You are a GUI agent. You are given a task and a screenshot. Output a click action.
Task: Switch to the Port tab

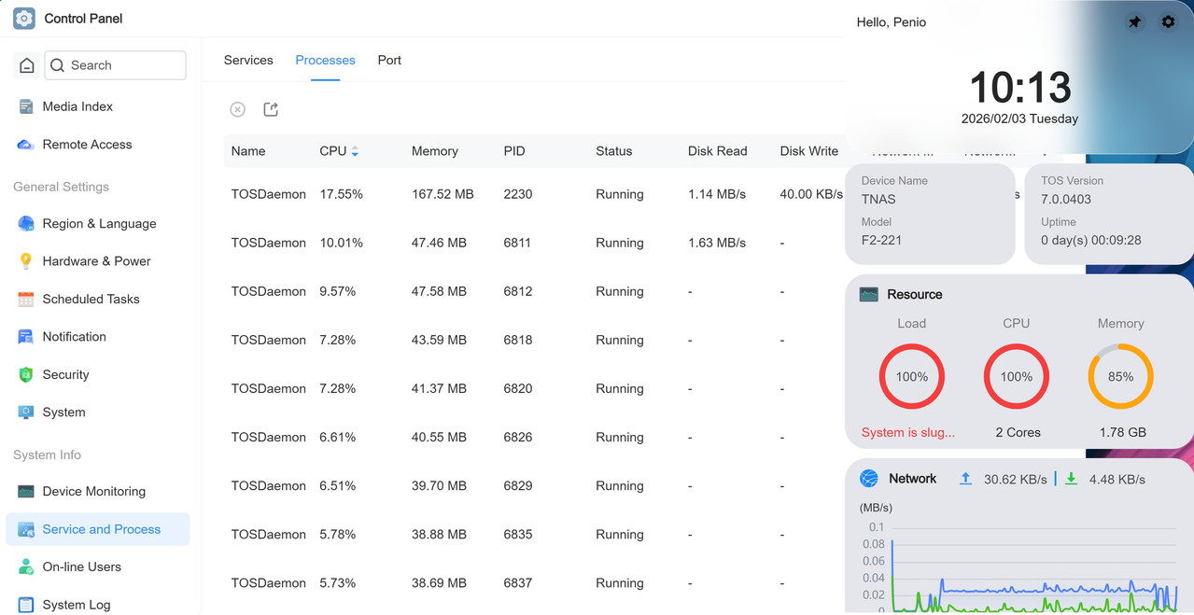point(389,60)
